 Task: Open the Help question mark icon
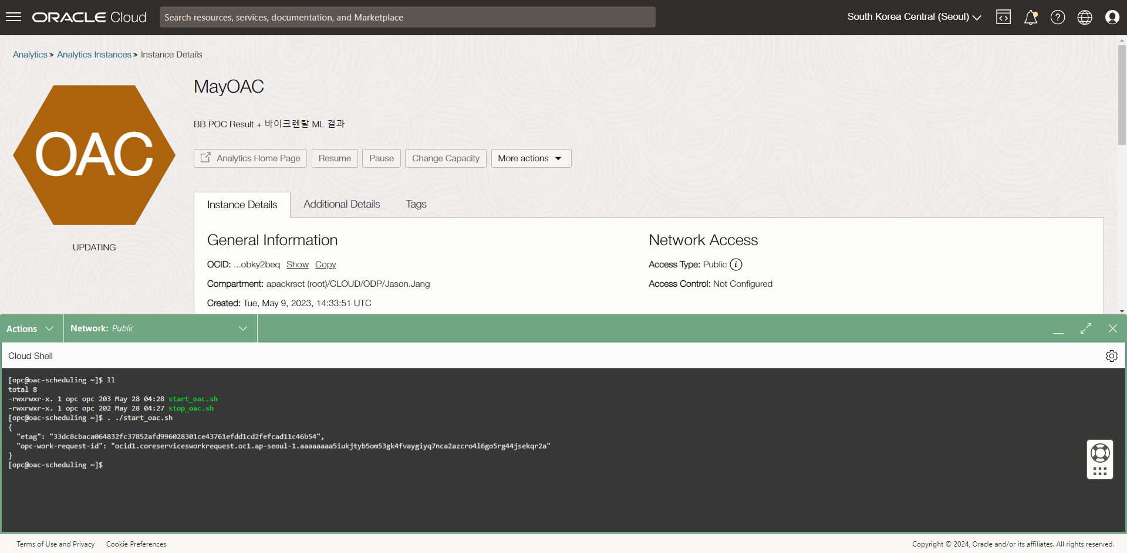1058,17
